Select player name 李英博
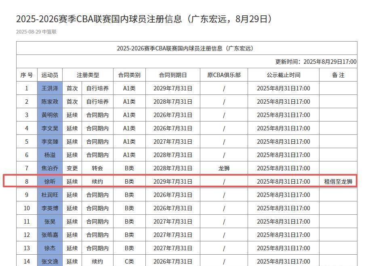 (50, 208)
